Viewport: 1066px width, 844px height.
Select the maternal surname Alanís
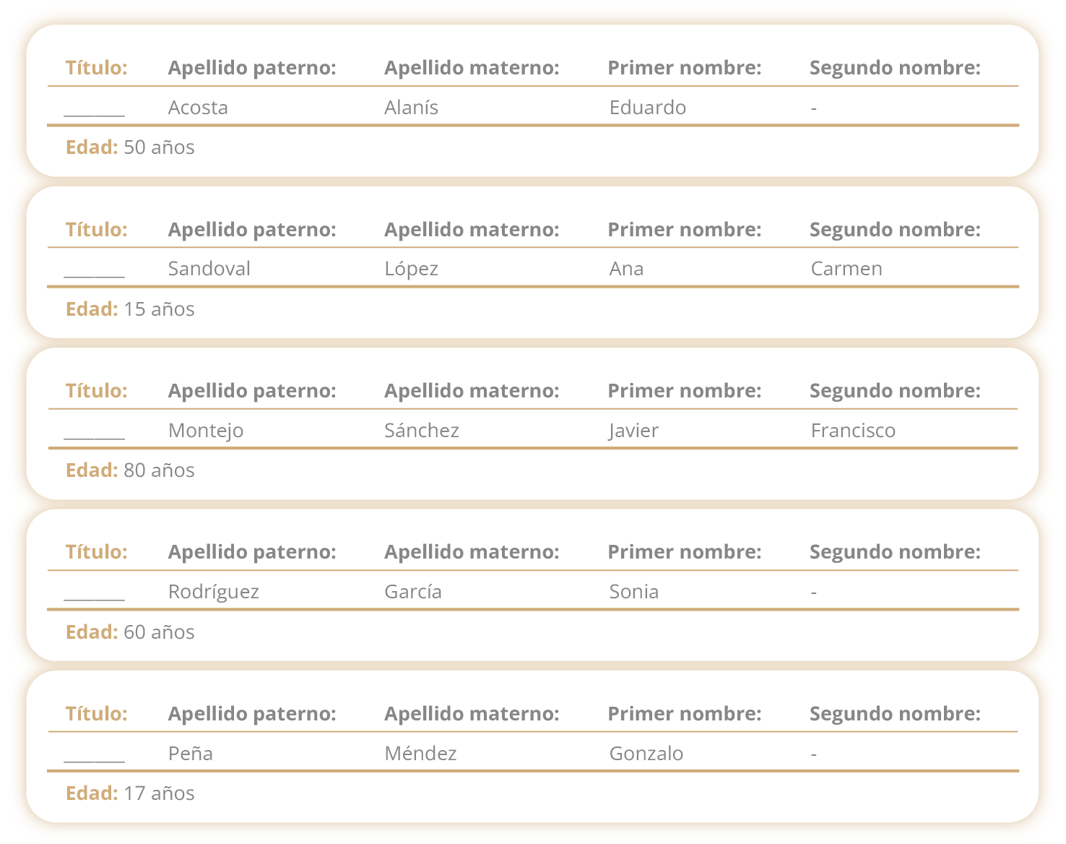pos(411,108)
